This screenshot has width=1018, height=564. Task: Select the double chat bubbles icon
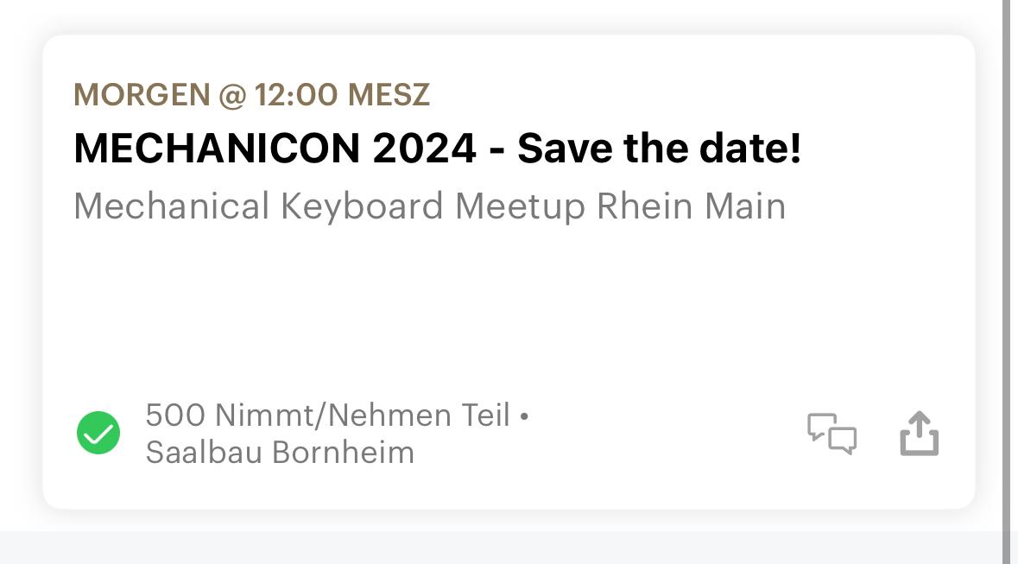click(x=831, y=434)
